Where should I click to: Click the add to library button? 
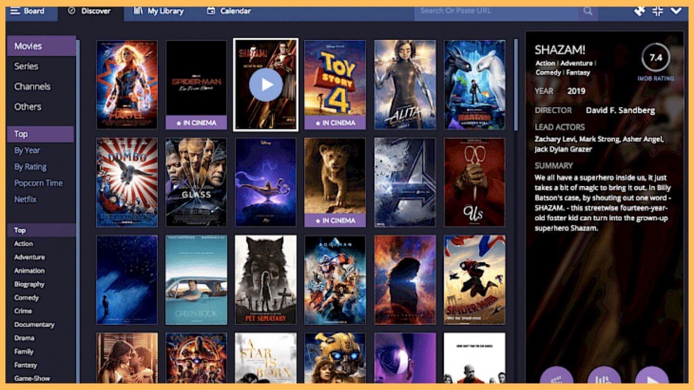pyautogui.click(x=604, y=378)
